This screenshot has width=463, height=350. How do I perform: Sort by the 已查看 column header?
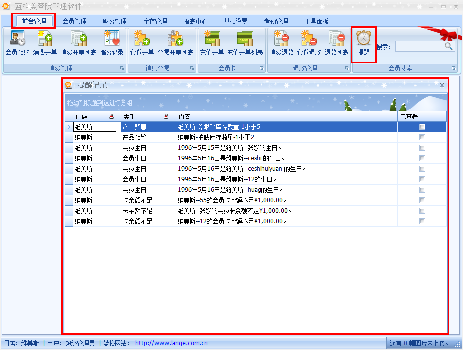tap(422, 117)
